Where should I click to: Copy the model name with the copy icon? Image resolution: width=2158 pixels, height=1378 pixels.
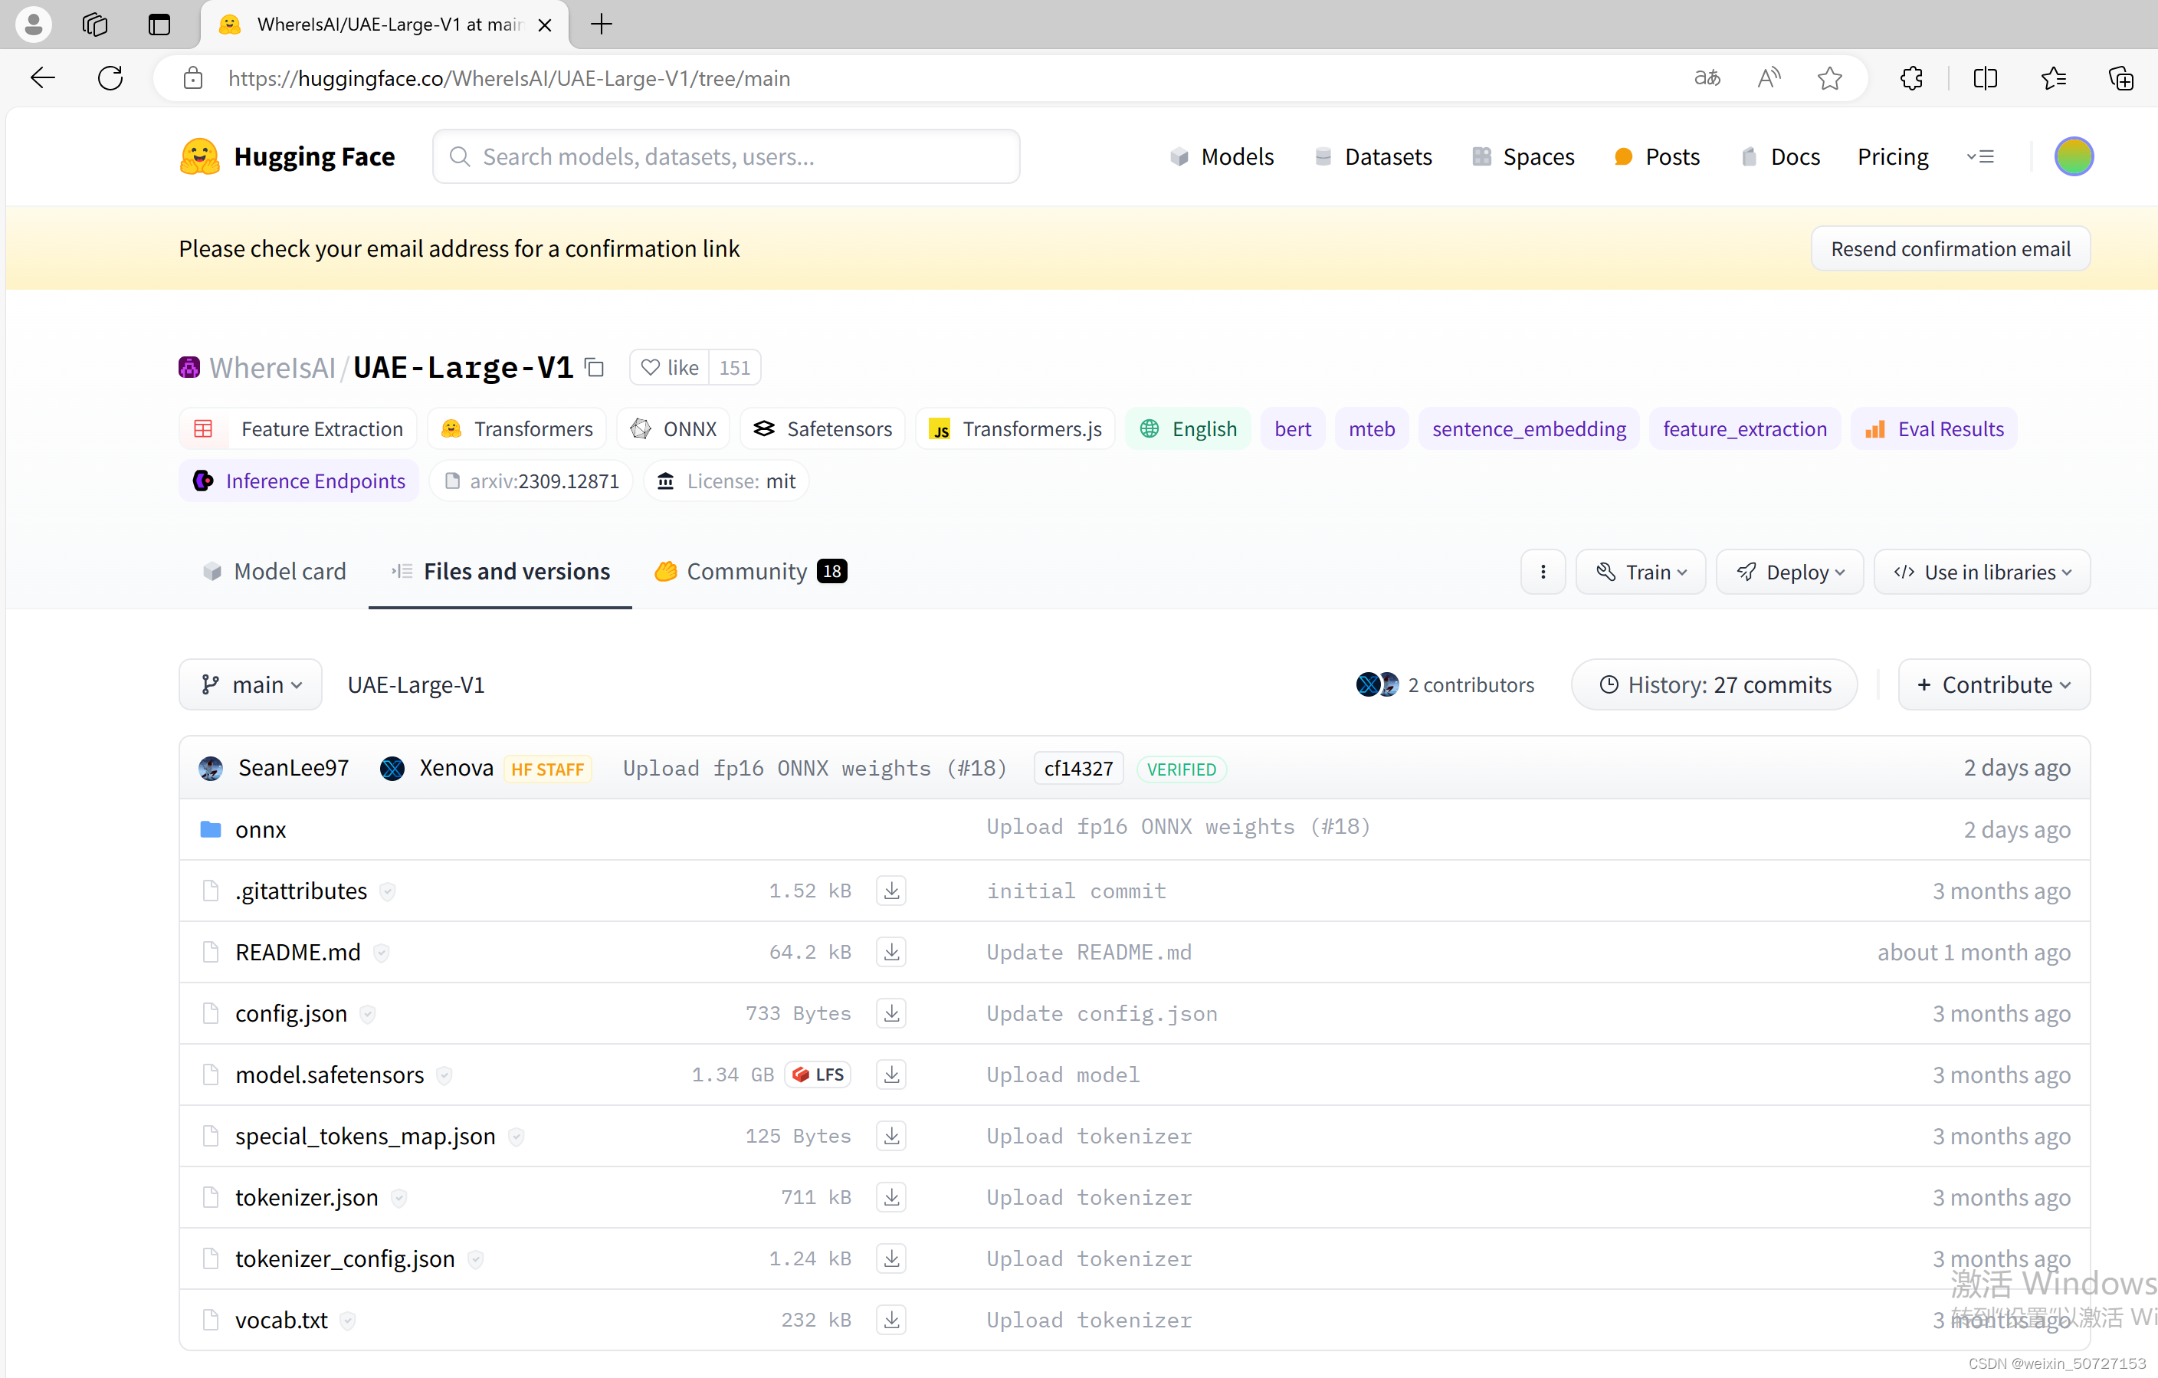click(594, 368)
